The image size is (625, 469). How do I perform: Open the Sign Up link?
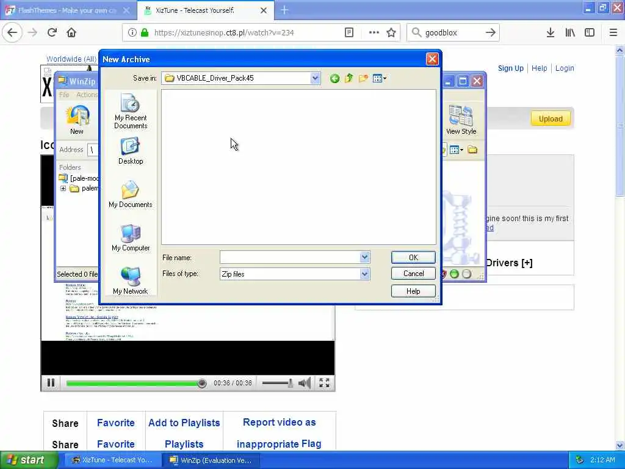tap(511, 68)
